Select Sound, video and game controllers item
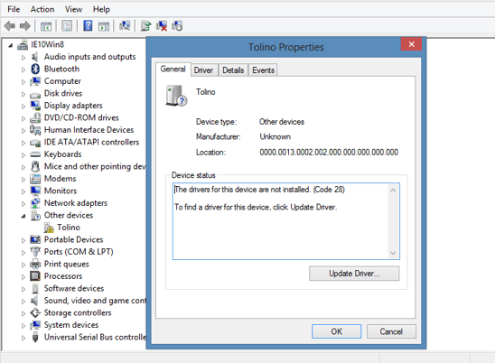The height and width of the screenshot is (363, 495). [x=95, y=301]
